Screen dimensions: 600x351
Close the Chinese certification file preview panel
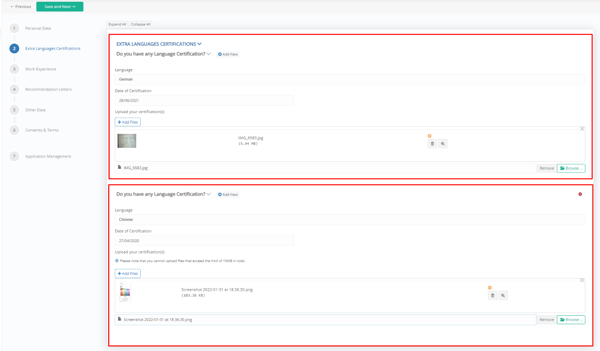click(x=582, y=280)
